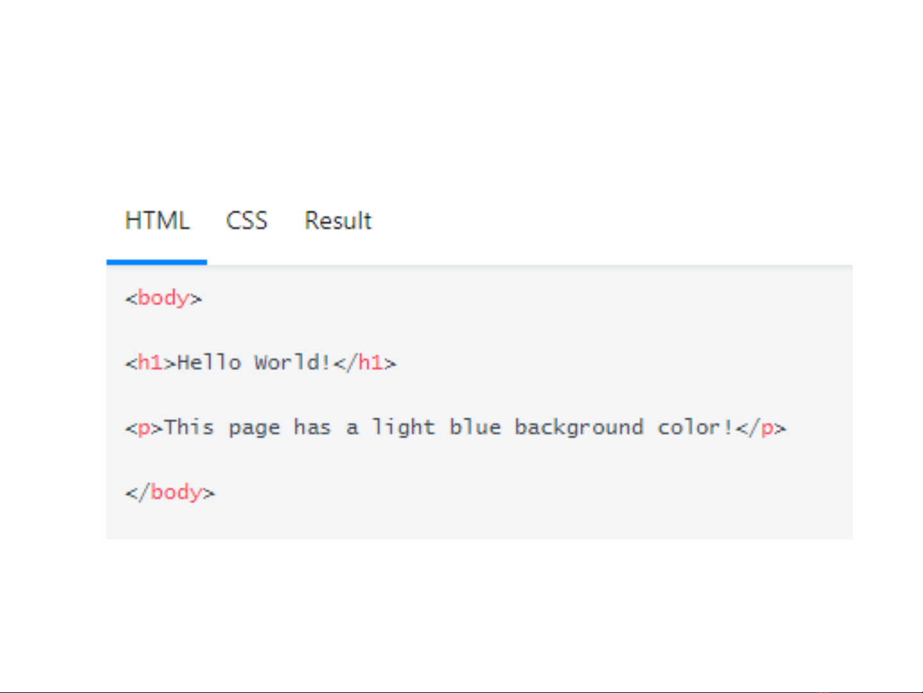This screenshot has width=923, height=693.
Task: Click the single letter "a" in the paragraph
Action: 352,428
